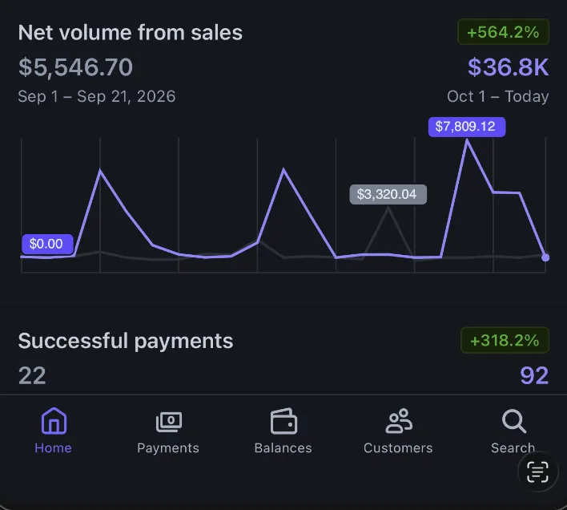Image resolution: width=567 pixels, height=510 pixels.
Task: Tap the scan text floating button
Action: pyautogui.click(x=537, y=472)
